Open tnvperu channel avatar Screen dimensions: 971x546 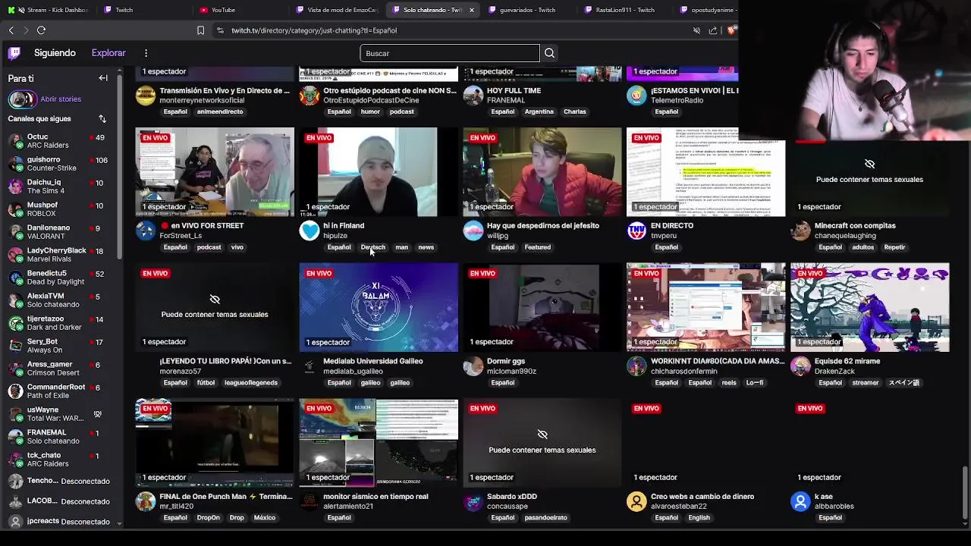click(637, 231)
